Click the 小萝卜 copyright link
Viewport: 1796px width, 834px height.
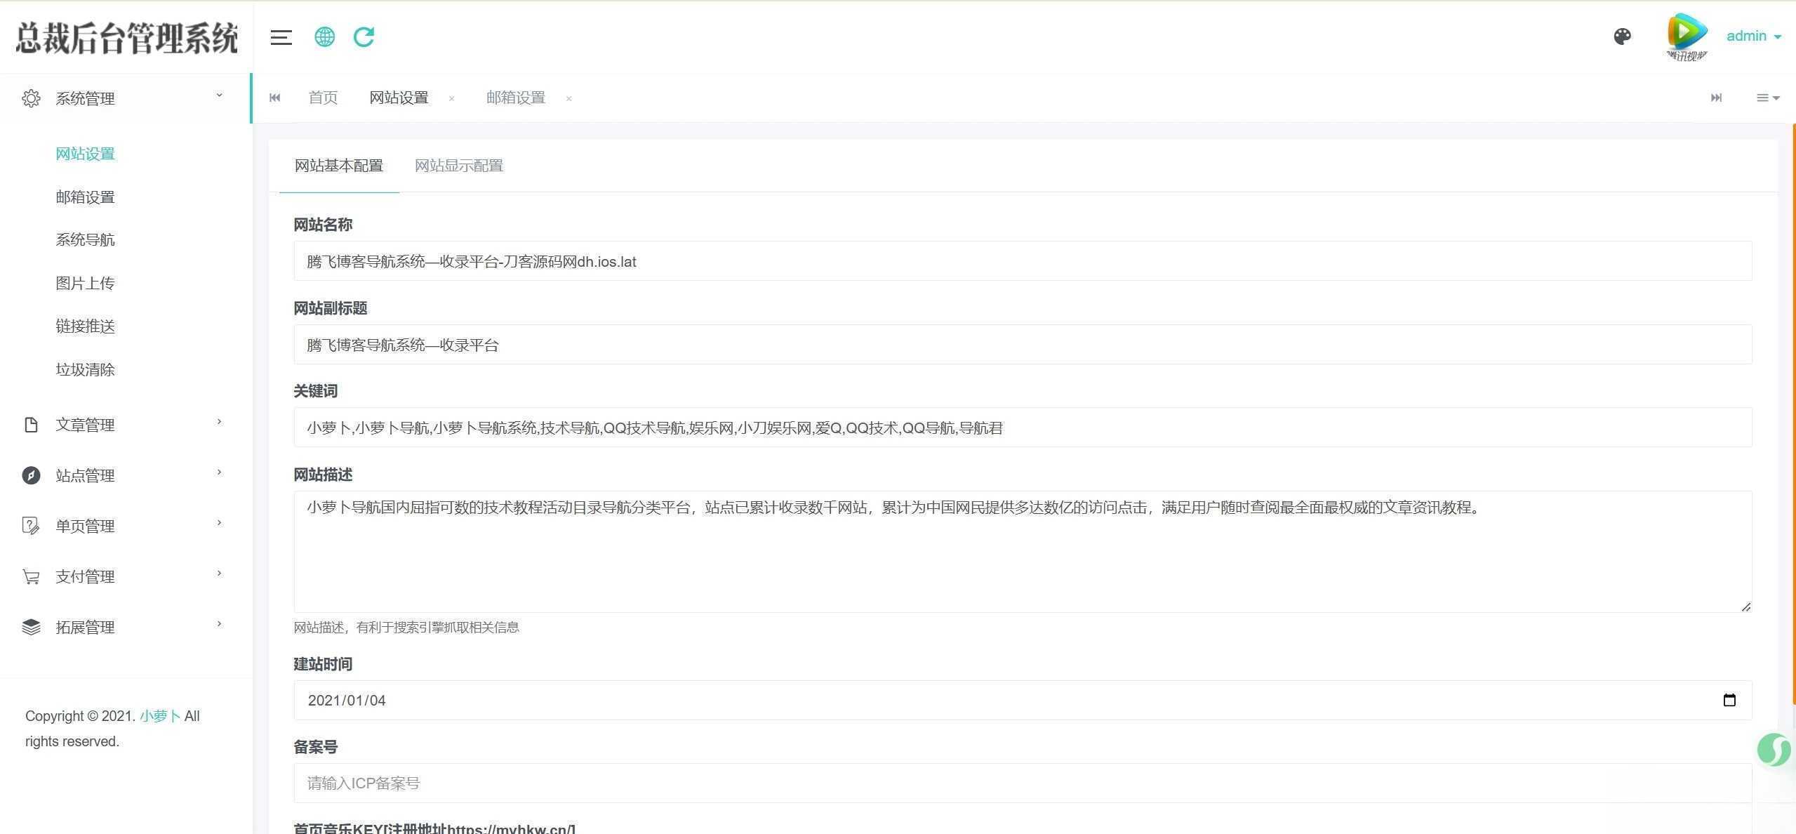(x=160, y=716)
